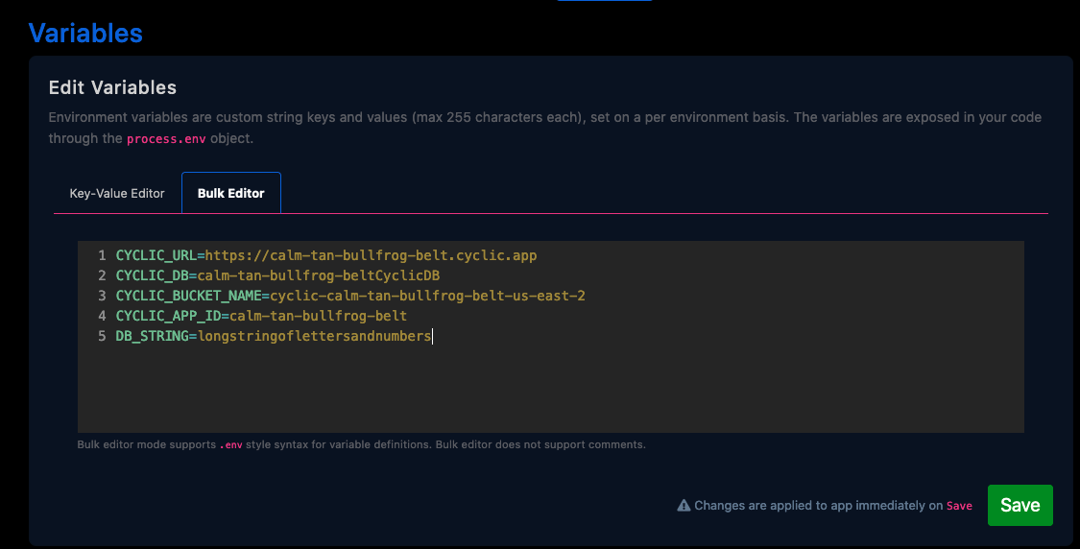This screenshot has height=549, width=1080.
Task: Click line number 1 in the gutter
Action: click(x=101, y=255)
